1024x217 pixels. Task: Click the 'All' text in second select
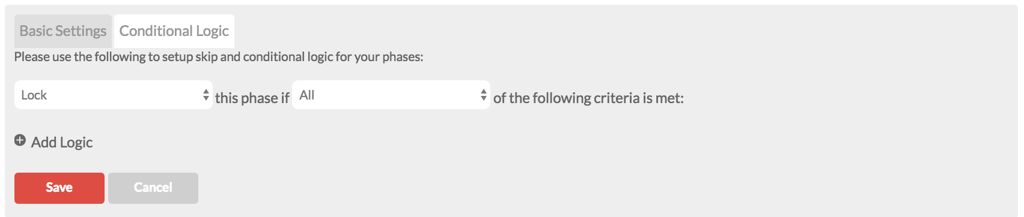(x=307, y=95)
